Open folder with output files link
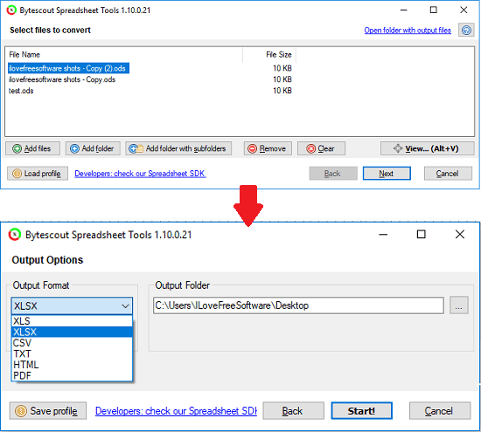 pos(408,31)
